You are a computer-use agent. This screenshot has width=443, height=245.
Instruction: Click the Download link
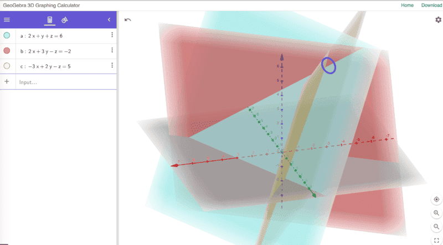point(431,5)
